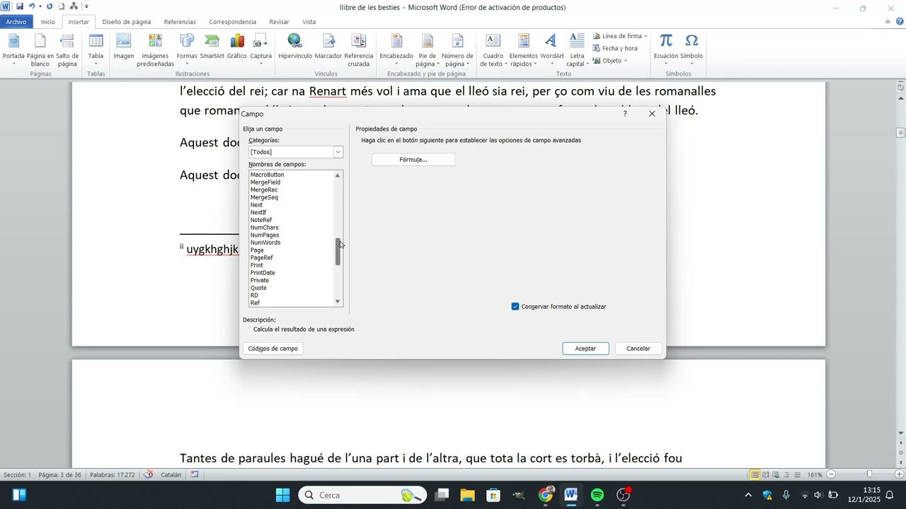Open Imágenes prediseñadas clip art
The height and width of the screenshot is (509, 906).
155,49
